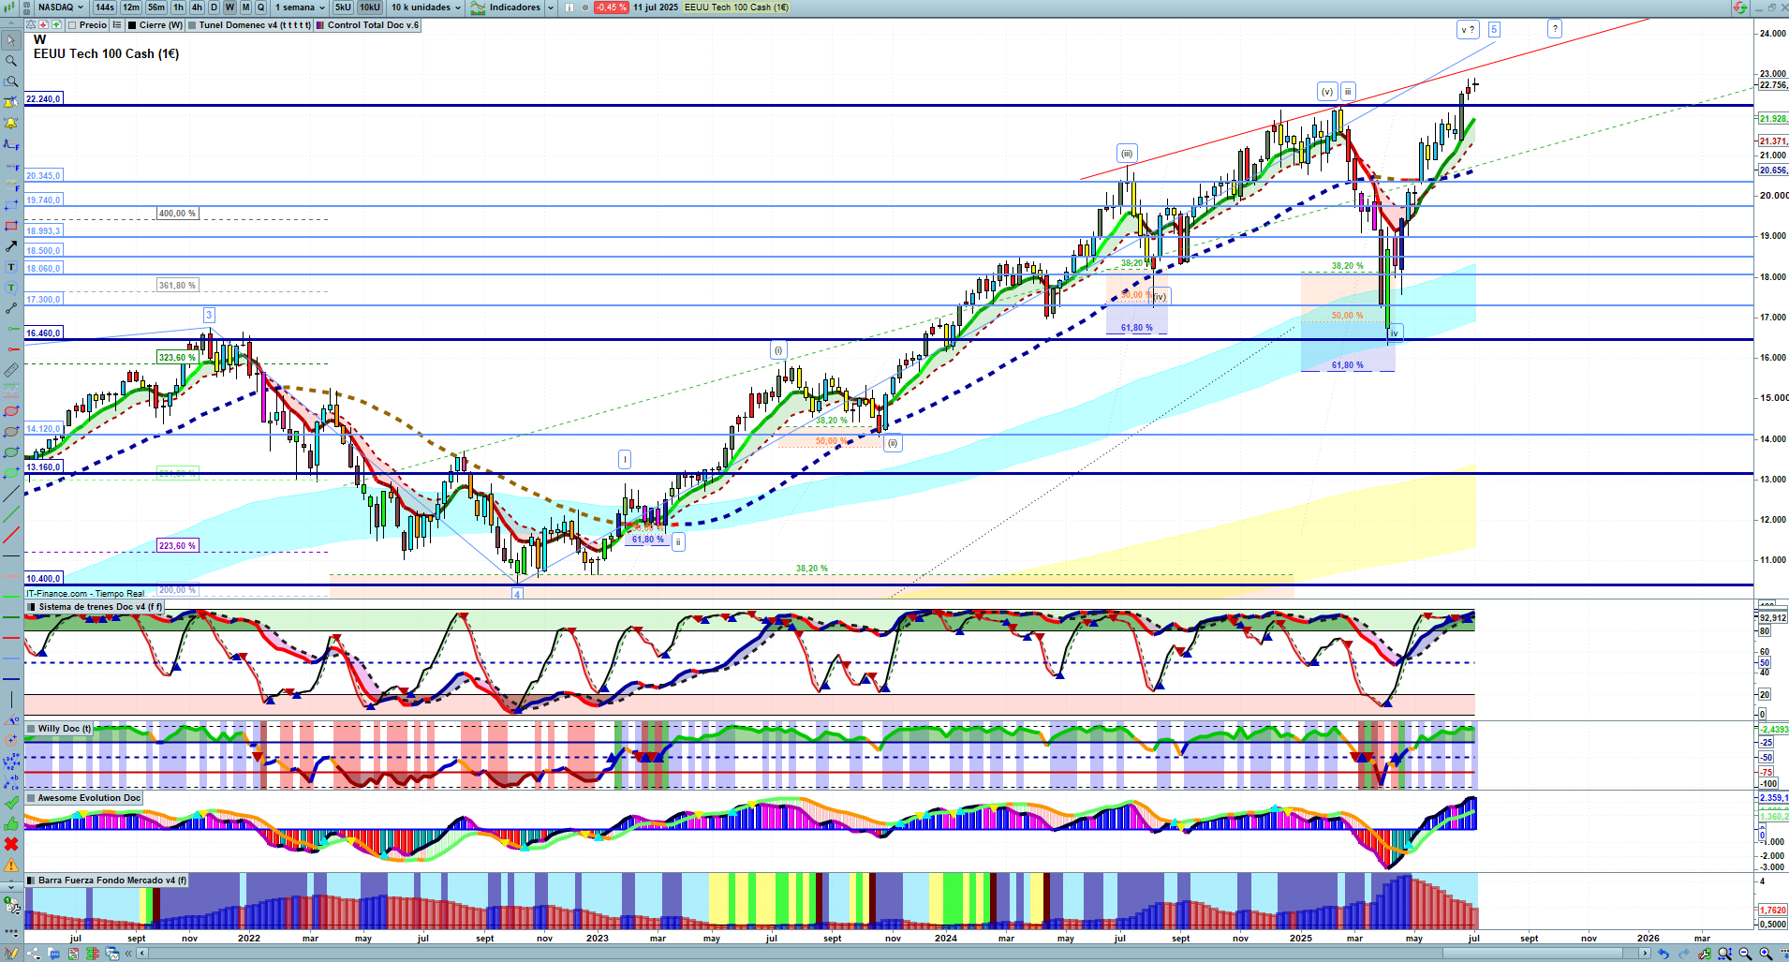Toggle the 1h timeframe button

(178, 7)
